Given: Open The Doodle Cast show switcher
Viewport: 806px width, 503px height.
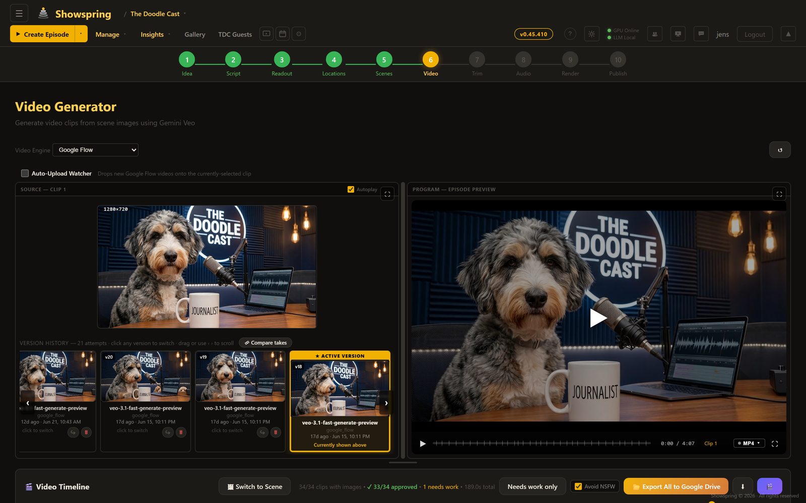Looking at the screenshot, I should [158, 14].
